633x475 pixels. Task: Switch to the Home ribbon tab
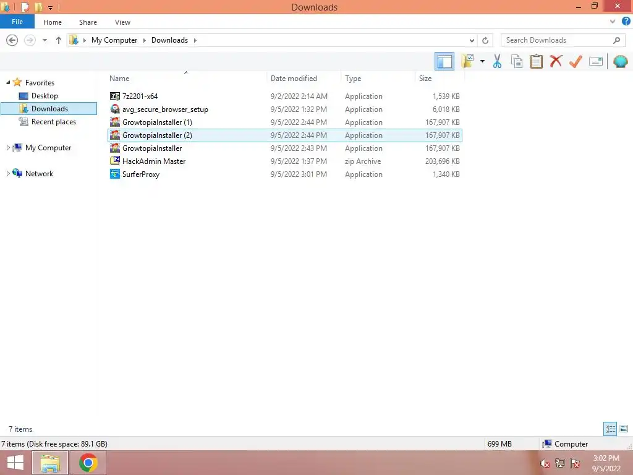pos(53,22)
